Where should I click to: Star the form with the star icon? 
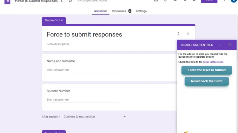(x=70, y=1)
